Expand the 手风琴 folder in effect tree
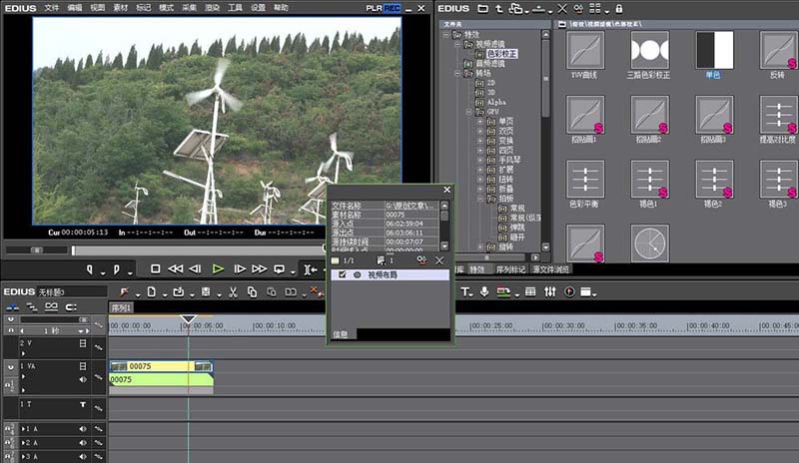The image size is (799, 463). pyautogui.click(x=479, y=160)
